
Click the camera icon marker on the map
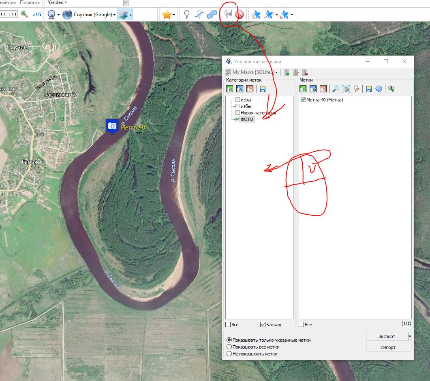pyautogui.click(x=112, y=126)
